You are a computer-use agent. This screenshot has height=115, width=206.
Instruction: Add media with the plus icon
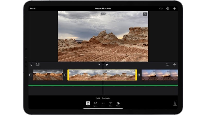(174, 8)
